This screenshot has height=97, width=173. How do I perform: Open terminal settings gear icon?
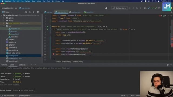pyautogui.click(x=168, y=65)
